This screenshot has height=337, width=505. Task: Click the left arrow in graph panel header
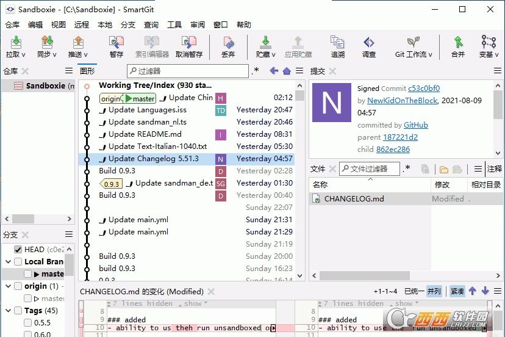[x=274, y=71]
